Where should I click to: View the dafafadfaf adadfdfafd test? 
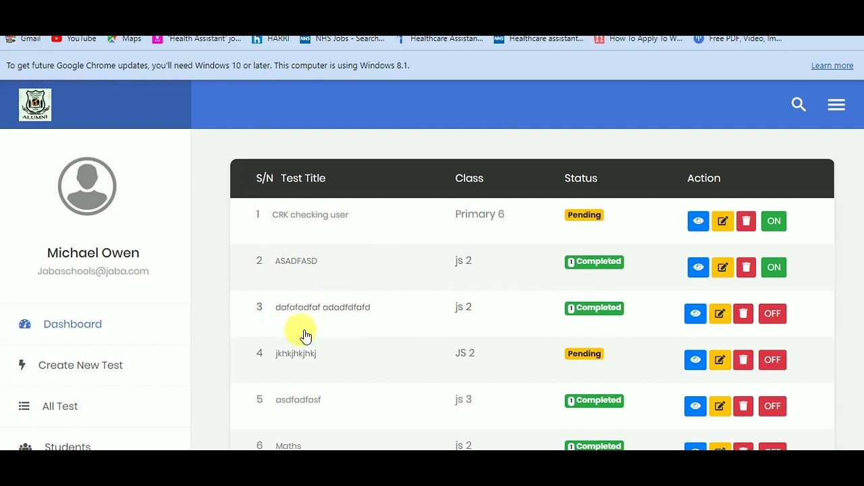click(695, 313)
